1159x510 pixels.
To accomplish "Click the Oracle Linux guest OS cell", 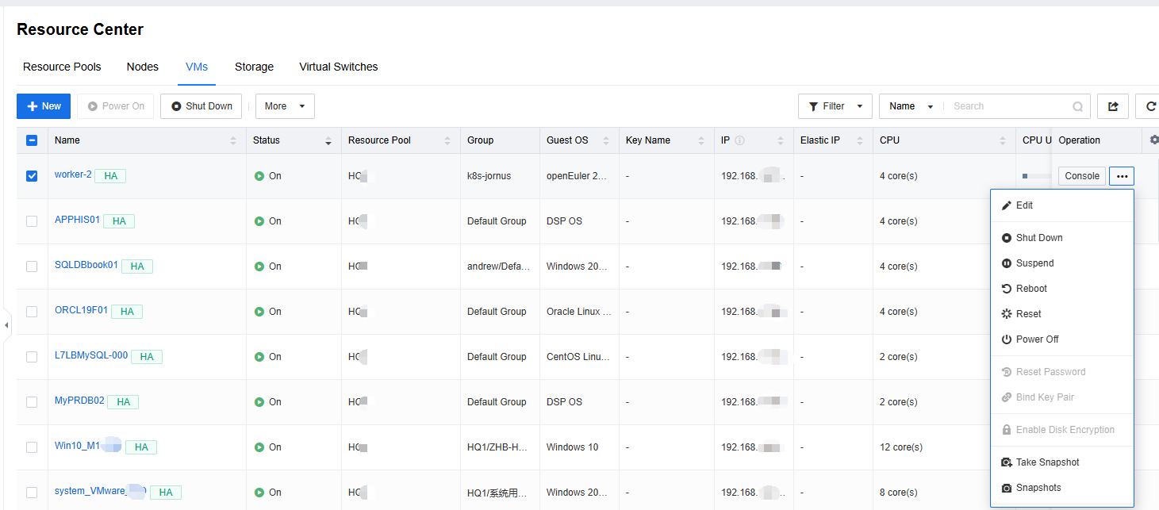I will [x=579, y=312].
